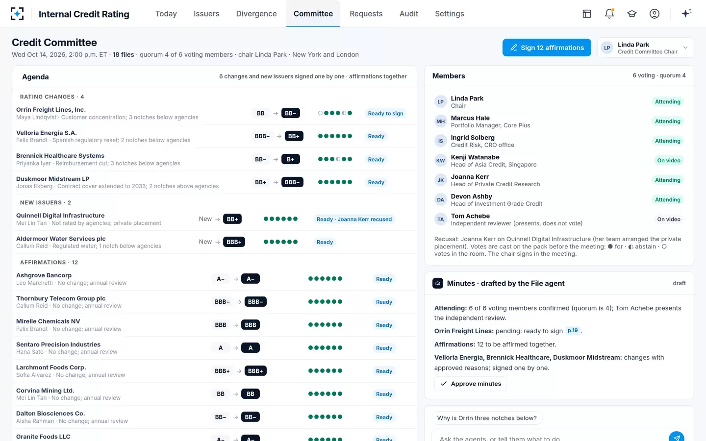
Task: Click the Sign 12 affirmations button
Action: [547, 48]
